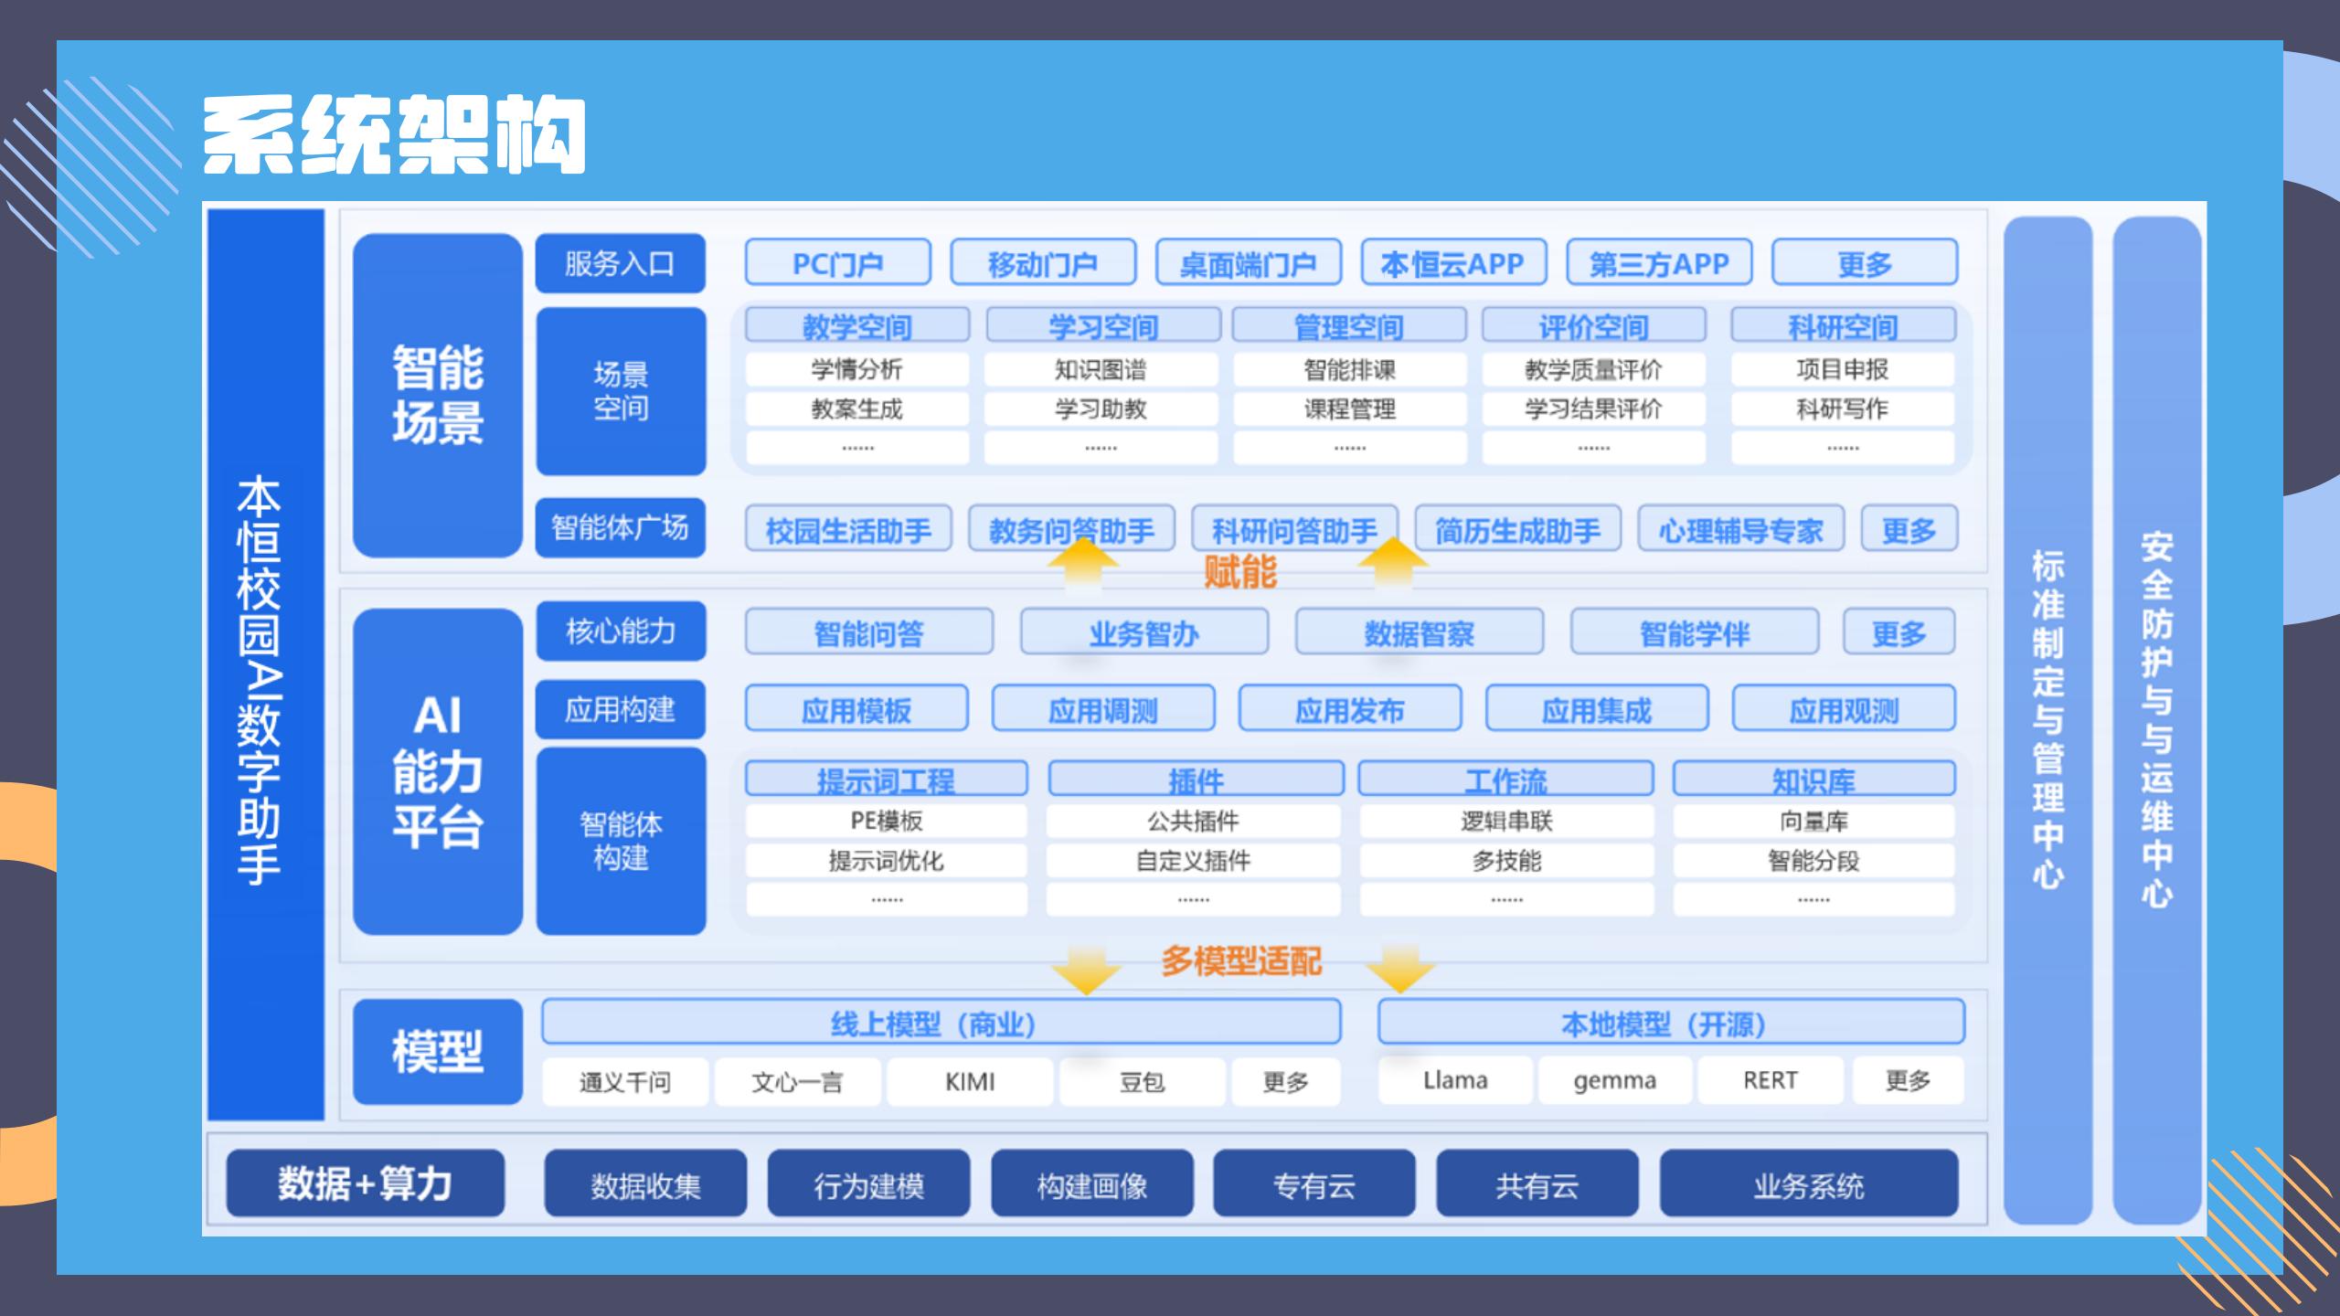Viewport: 2340px width, 1316px height.
Task: Click the 通义千问 model cell
Action: (625, 1082)
